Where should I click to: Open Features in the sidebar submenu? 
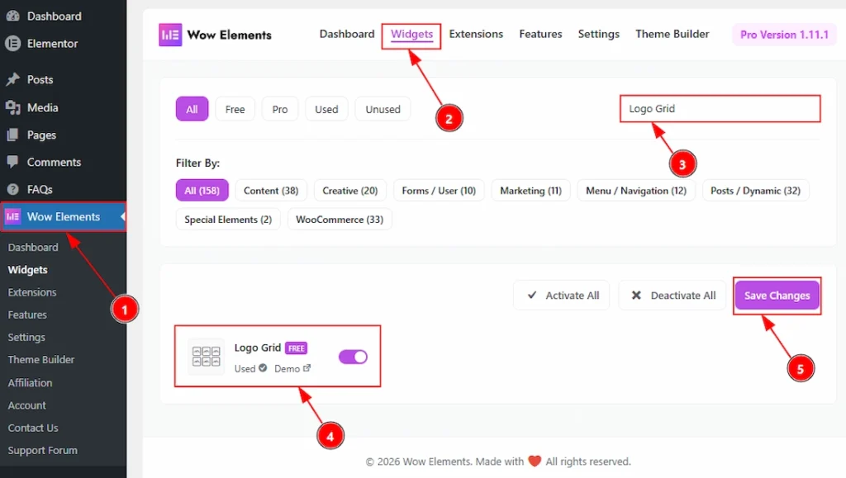(x=27, y=315)
